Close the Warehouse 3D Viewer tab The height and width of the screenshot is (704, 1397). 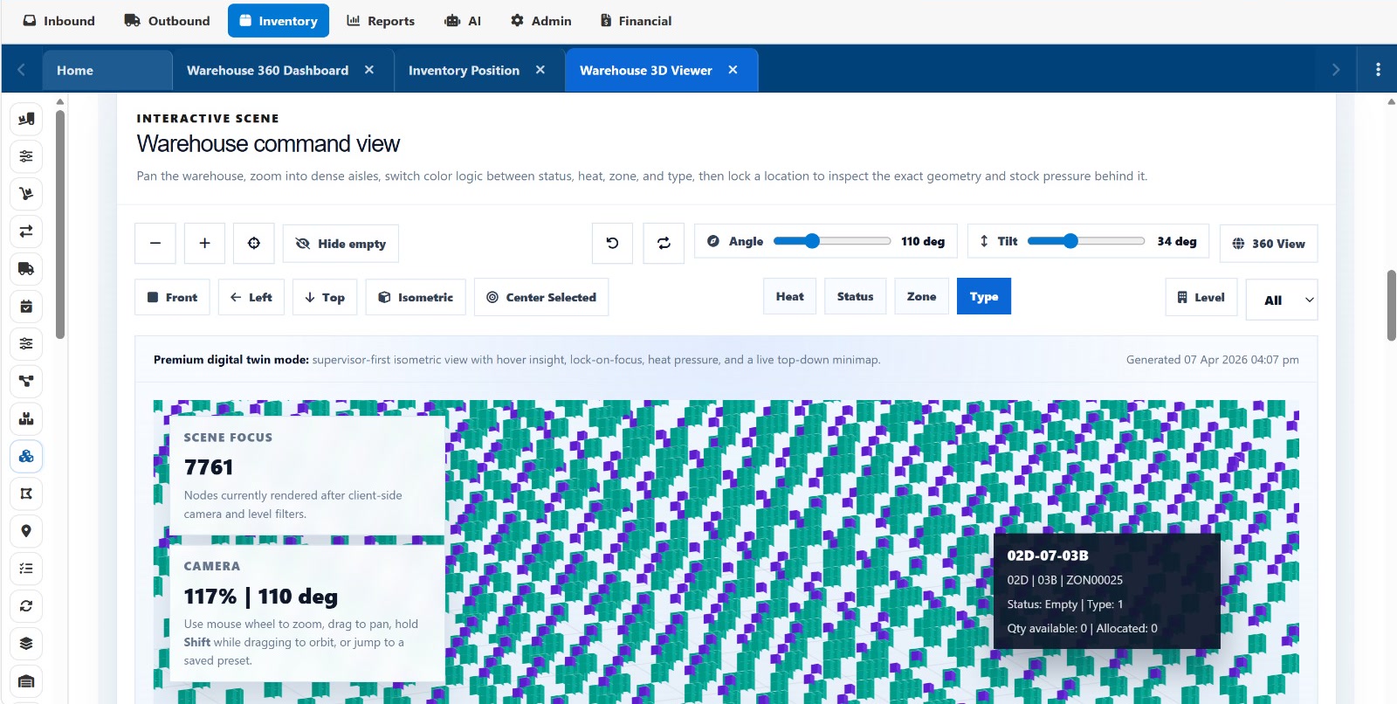[733, 70]
